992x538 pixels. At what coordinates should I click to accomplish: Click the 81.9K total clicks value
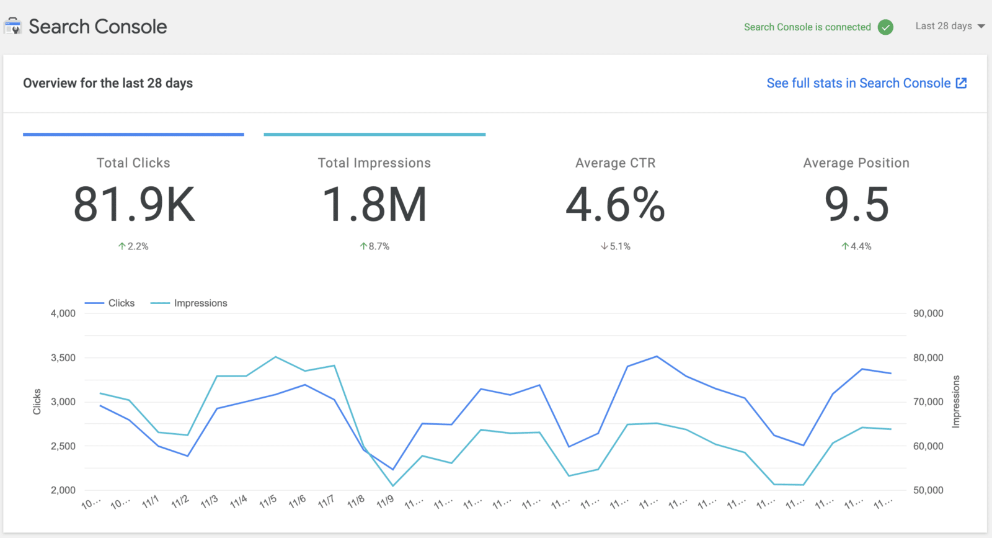(134, 205)
